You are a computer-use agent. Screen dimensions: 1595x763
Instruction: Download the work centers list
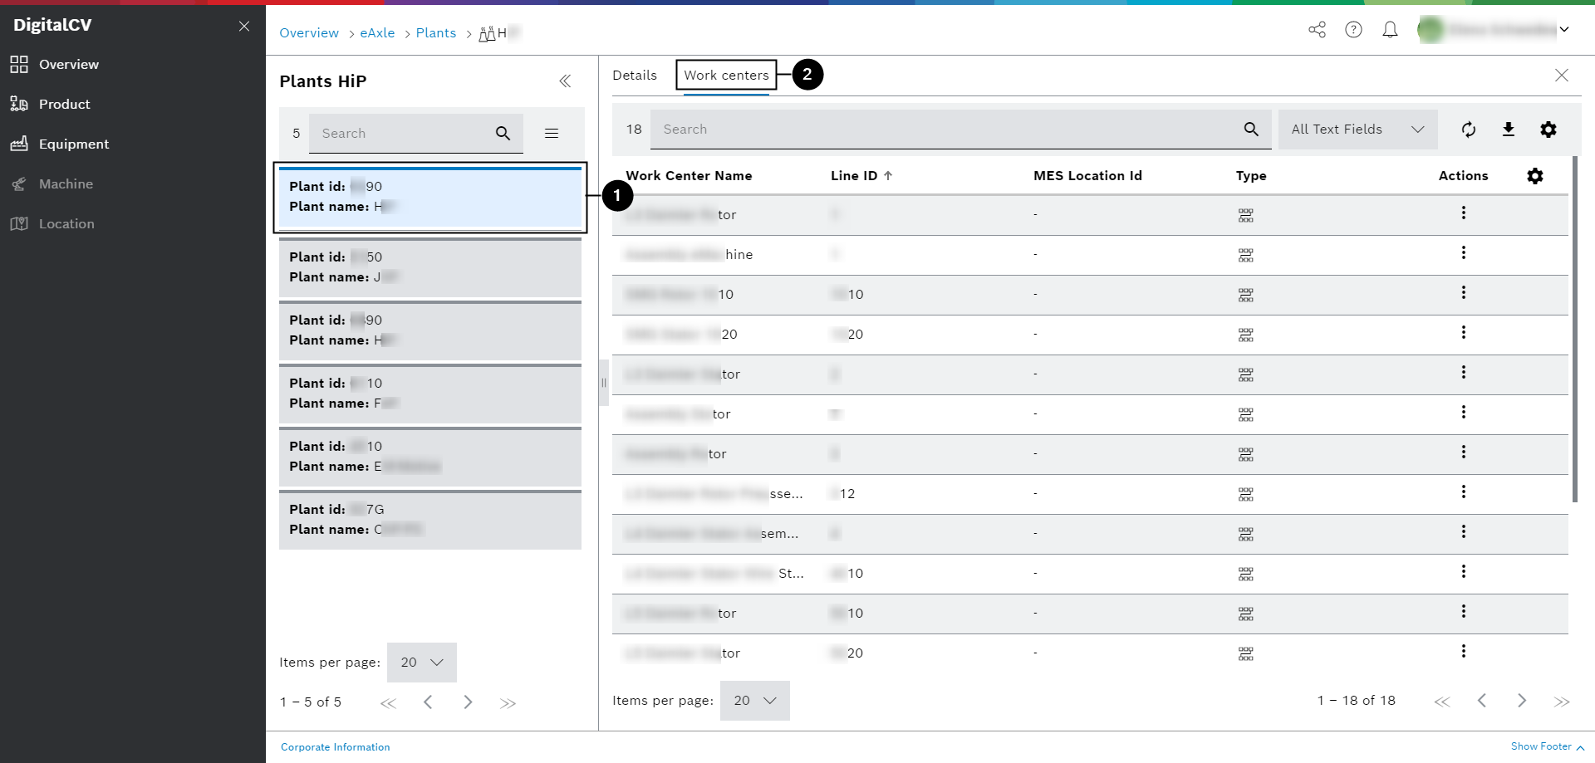(x=1508, y=130)
